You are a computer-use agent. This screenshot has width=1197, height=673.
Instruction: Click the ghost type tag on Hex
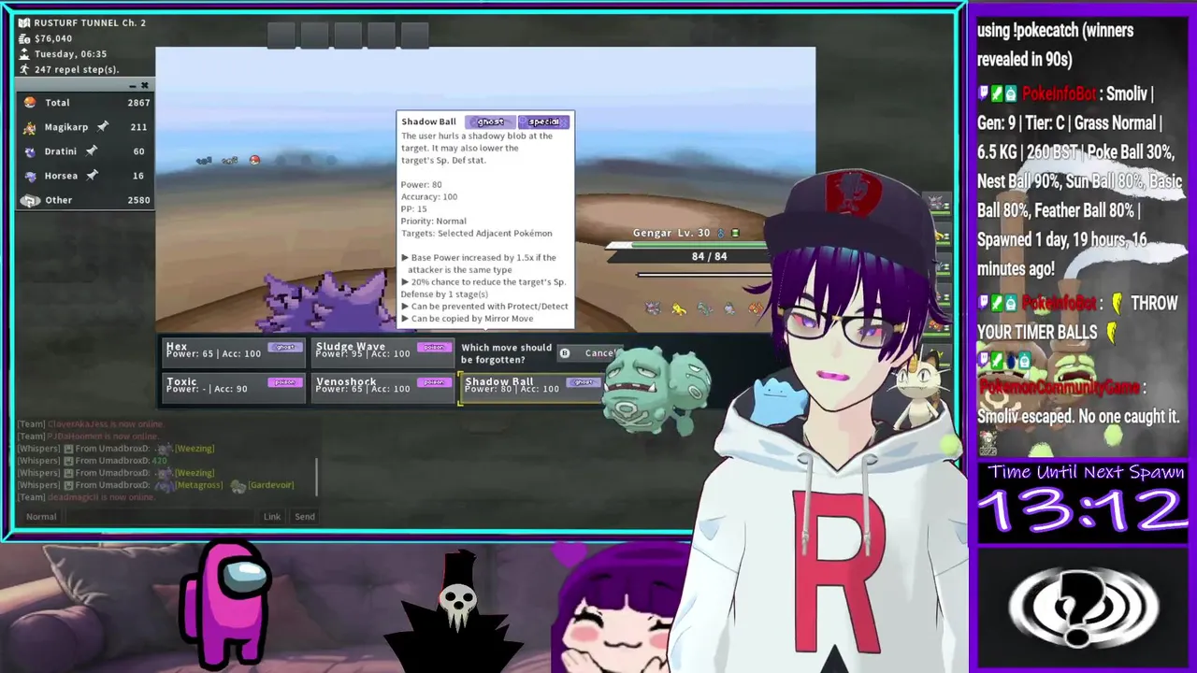point(283,347)
